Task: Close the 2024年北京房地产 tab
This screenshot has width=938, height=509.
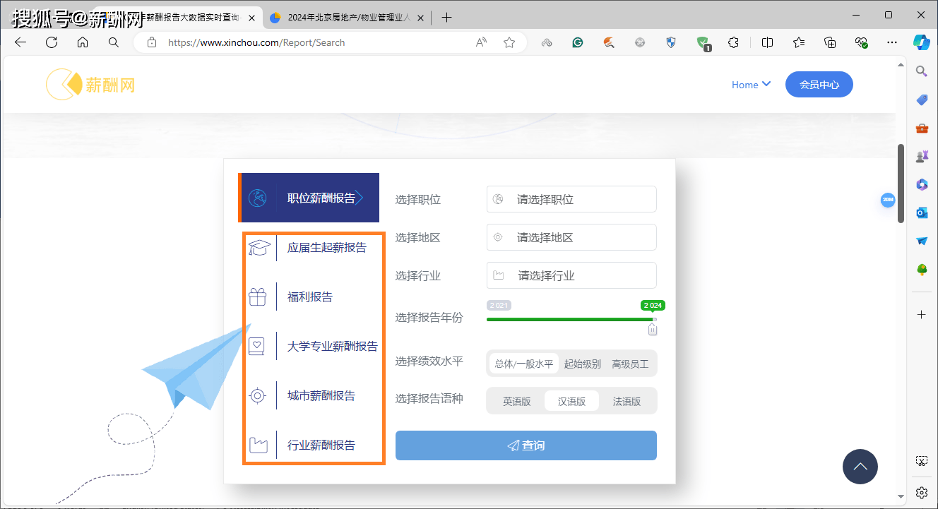Action: (x=422, y=18)
